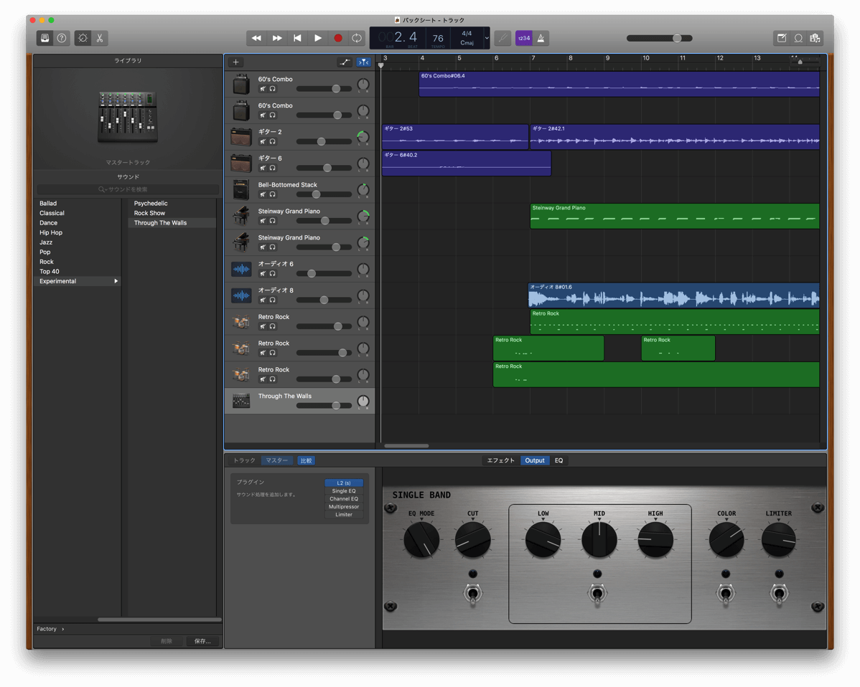Image resolution: width=860 pixels, height=687 pixels.
Task: Select the Bell-Bottomed Stack amp icon
Action: tap(241, 189)
